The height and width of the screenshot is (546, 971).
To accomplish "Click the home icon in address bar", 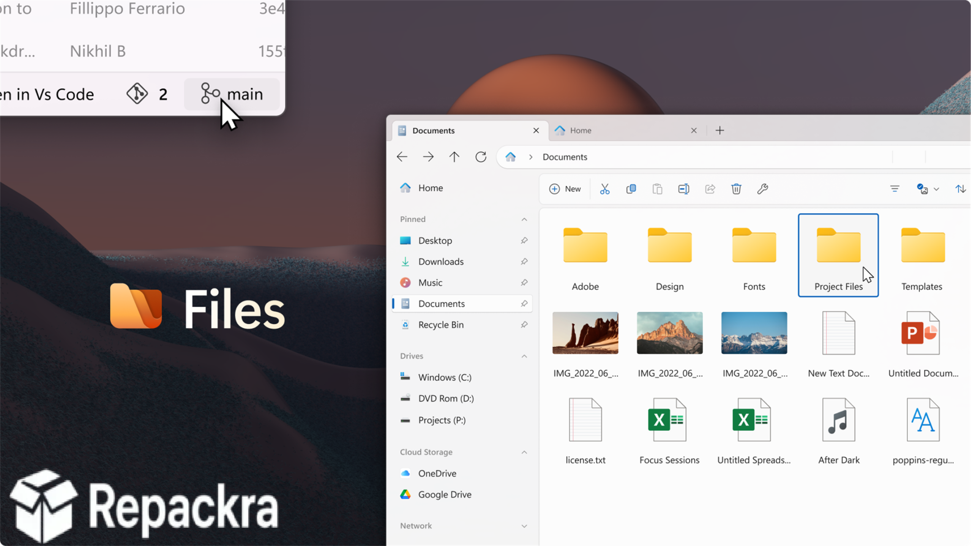I will (510, 157).
